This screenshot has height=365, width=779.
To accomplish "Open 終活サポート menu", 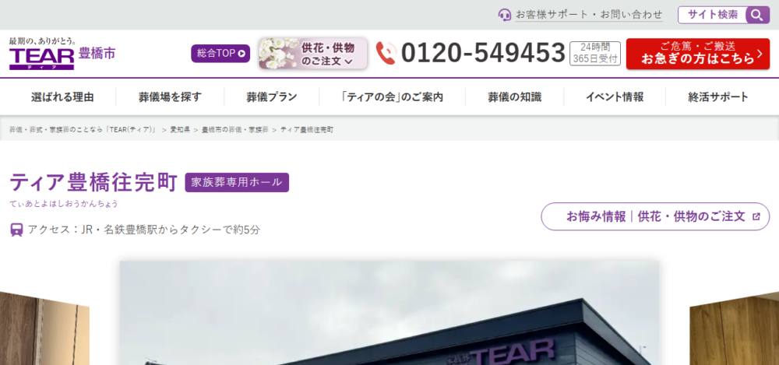I will [718, 97].
